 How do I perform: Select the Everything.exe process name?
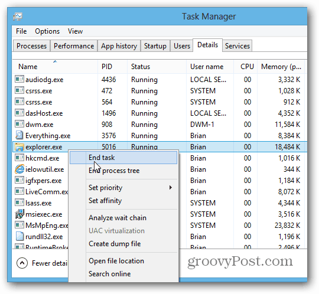click(x=48, y=136)
